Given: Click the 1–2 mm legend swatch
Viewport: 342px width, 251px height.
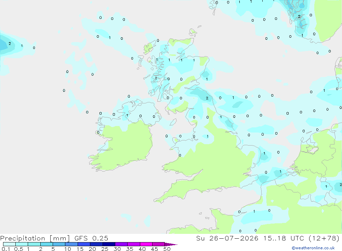Looking at the screenshot, I should pyautogui.click(x=34, y=244).
